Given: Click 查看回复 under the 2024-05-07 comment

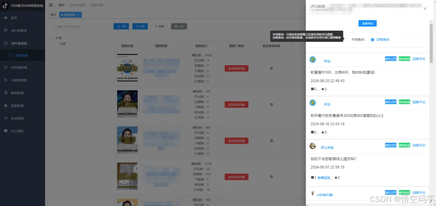Looking at the screenshot, I should tap(324, 178).
